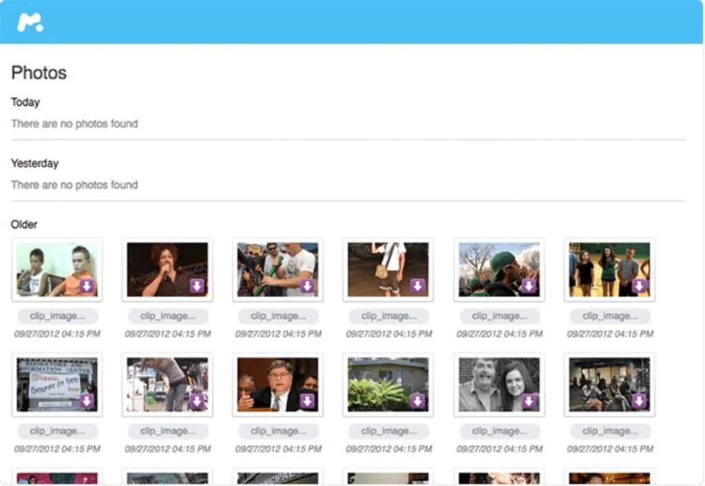Download the photo of two boys

[x=87, y=286]
